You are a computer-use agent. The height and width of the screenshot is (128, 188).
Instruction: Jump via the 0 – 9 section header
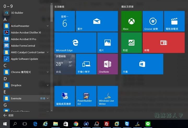coord(8,6)
